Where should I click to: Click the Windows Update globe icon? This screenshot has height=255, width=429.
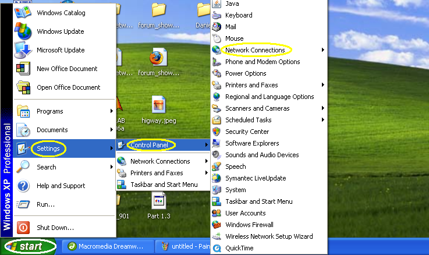pyautogui.click(x=23, y=31)
